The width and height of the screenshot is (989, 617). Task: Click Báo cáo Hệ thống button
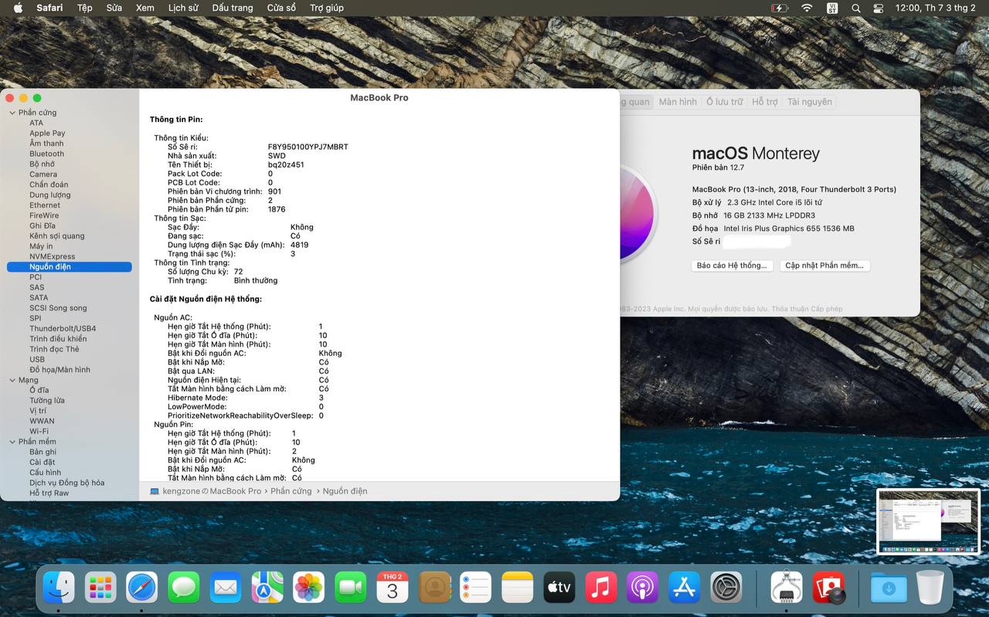[x=731, y=266]
